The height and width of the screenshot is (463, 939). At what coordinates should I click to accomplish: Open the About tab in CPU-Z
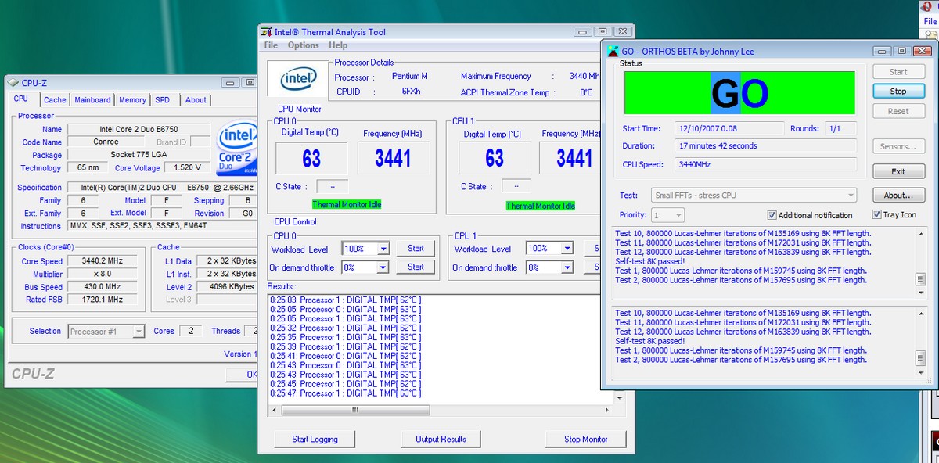click(x=196, y=100)
